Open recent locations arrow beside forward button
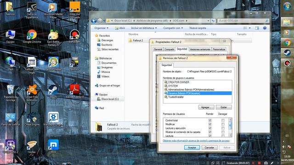 click(x=104, y=21)
